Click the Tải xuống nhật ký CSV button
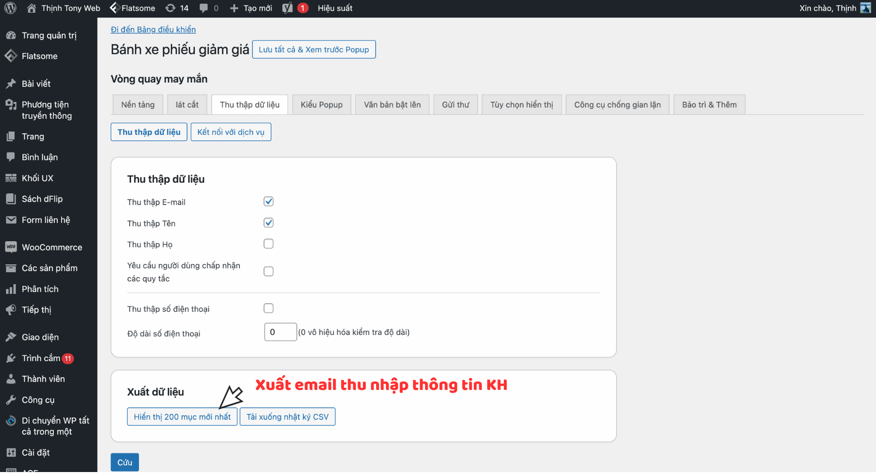Viewport: 876px width, 474px height. pos(287,417)
